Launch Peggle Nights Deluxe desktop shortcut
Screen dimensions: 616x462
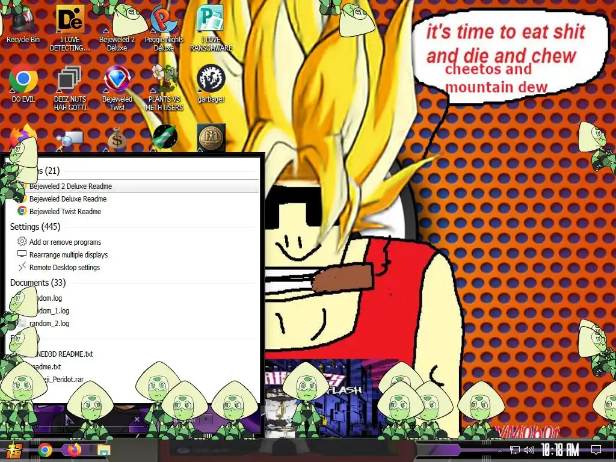[164, 28]
